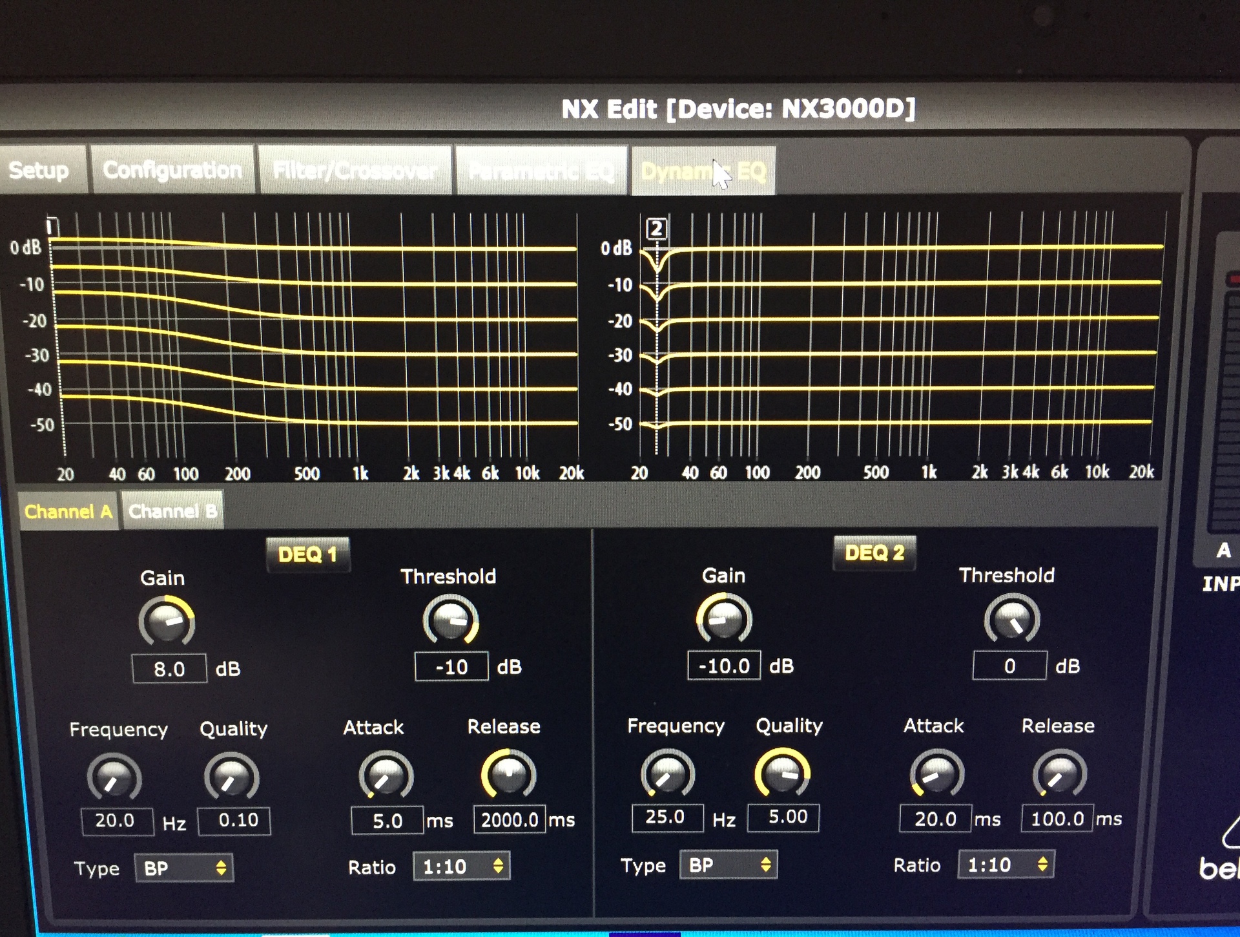Switch to the Setup tab
This screenshot has height=937, width=1240.
(43, 170)
